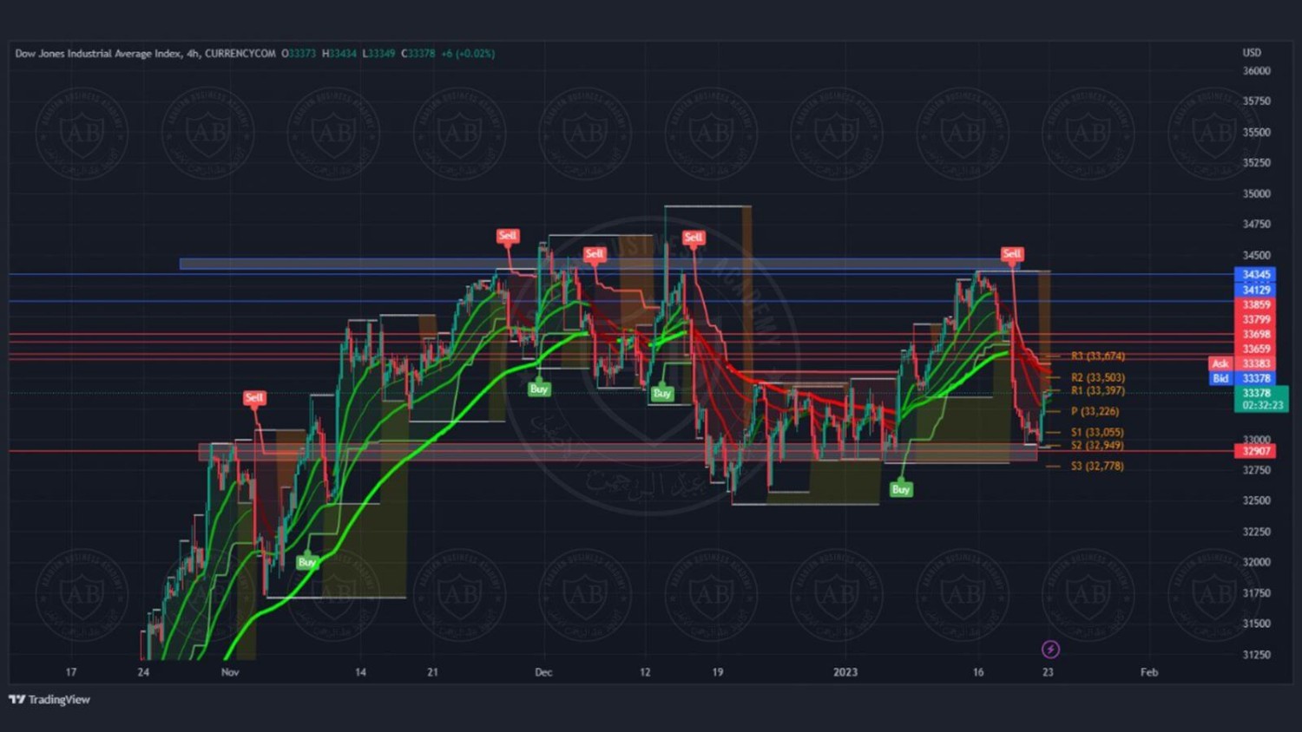Click the Sell signal in early November
The width and height of the screenshot is (1302, 732).
coord(254,397)
